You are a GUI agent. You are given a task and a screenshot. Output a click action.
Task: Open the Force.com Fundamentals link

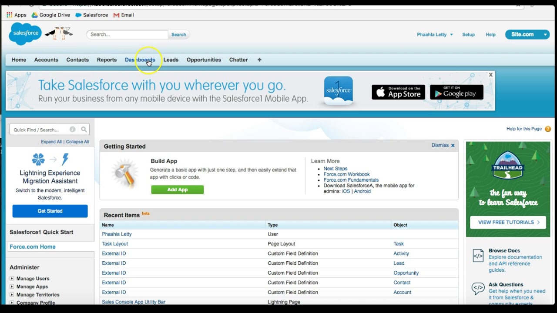(x=351, y=180)
